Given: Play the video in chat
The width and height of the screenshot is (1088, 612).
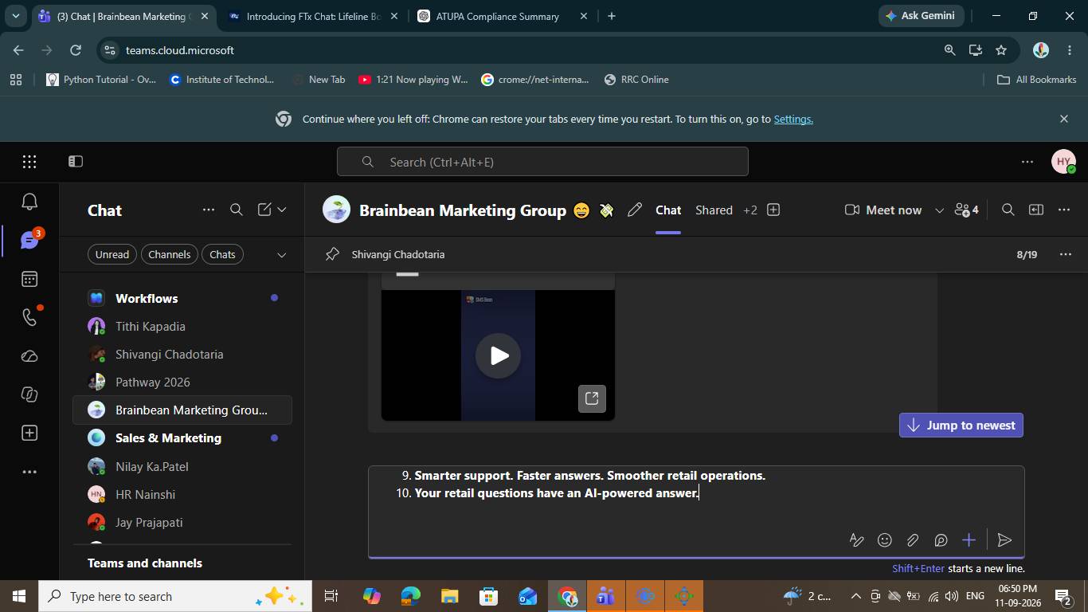Looking at the screenshot, I should tap(498, 355).
